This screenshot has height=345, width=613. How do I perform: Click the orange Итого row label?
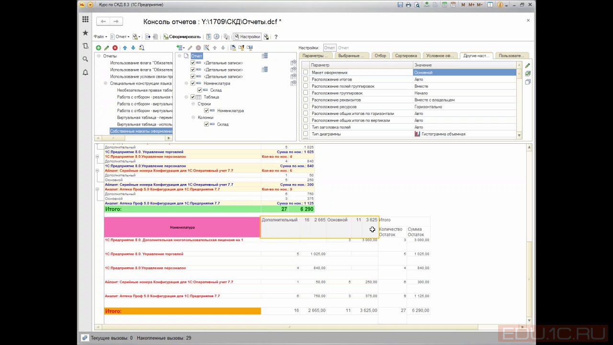(182, 311)
